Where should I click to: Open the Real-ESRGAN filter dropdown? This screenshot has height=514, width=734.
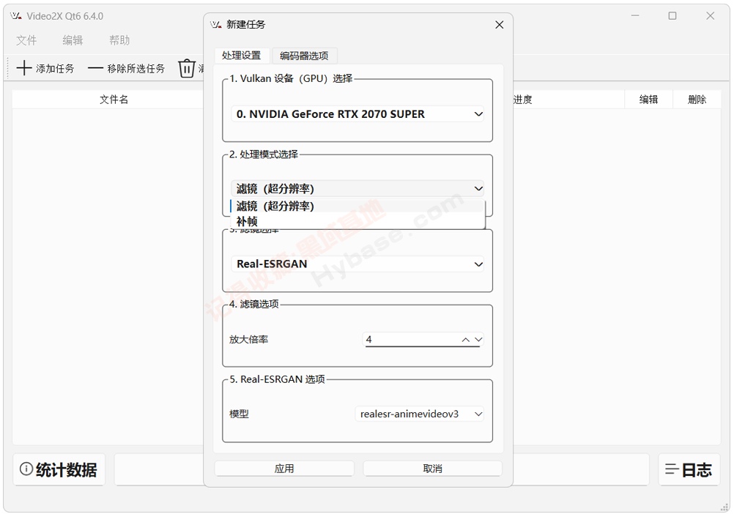pyautogui.click(x=357, y=264)
